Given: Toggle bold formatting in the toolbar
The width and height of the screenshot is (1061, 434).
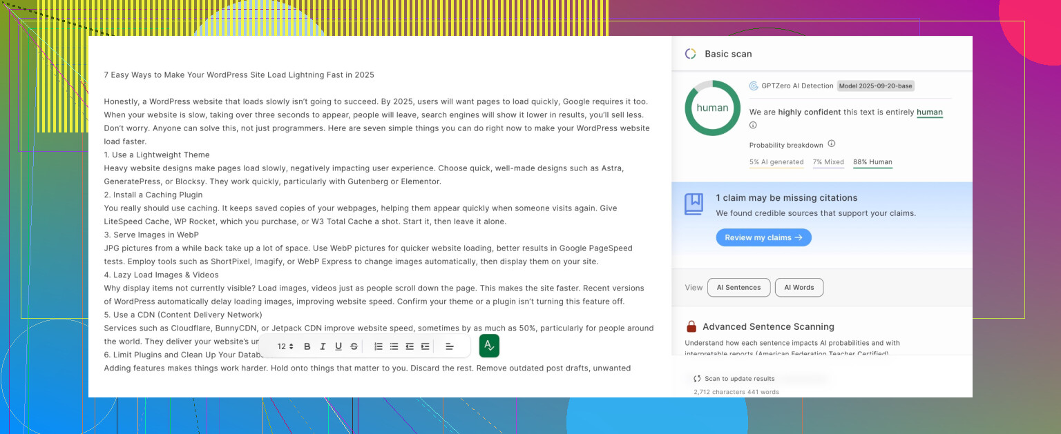Looking at the screenshot, I should [x=307, y=346].
